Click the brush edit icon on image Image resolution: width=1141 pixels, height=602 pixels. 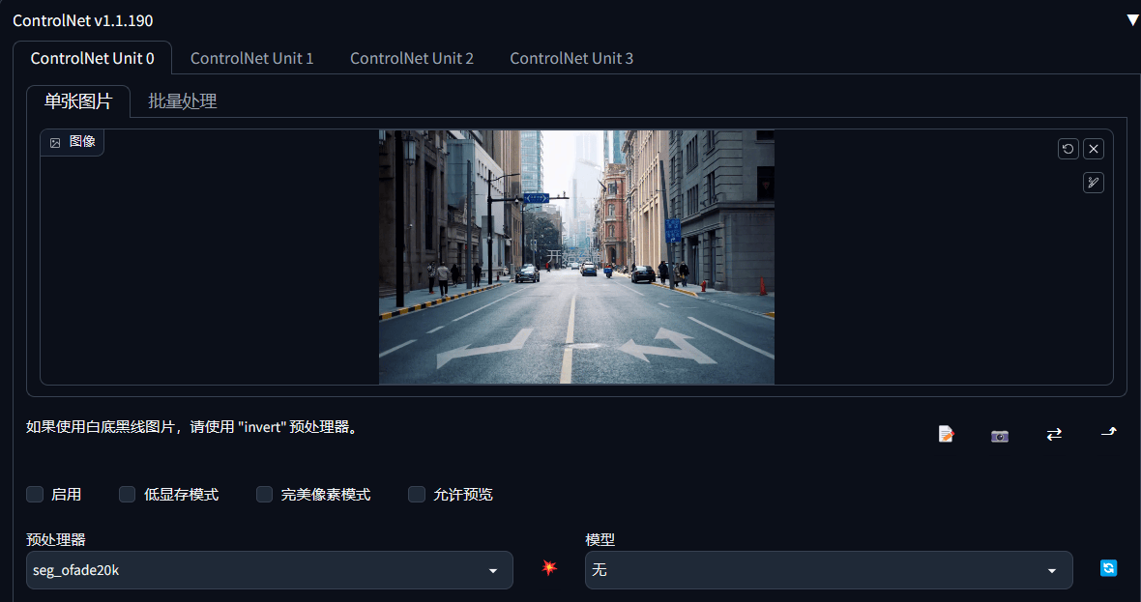1093,183
